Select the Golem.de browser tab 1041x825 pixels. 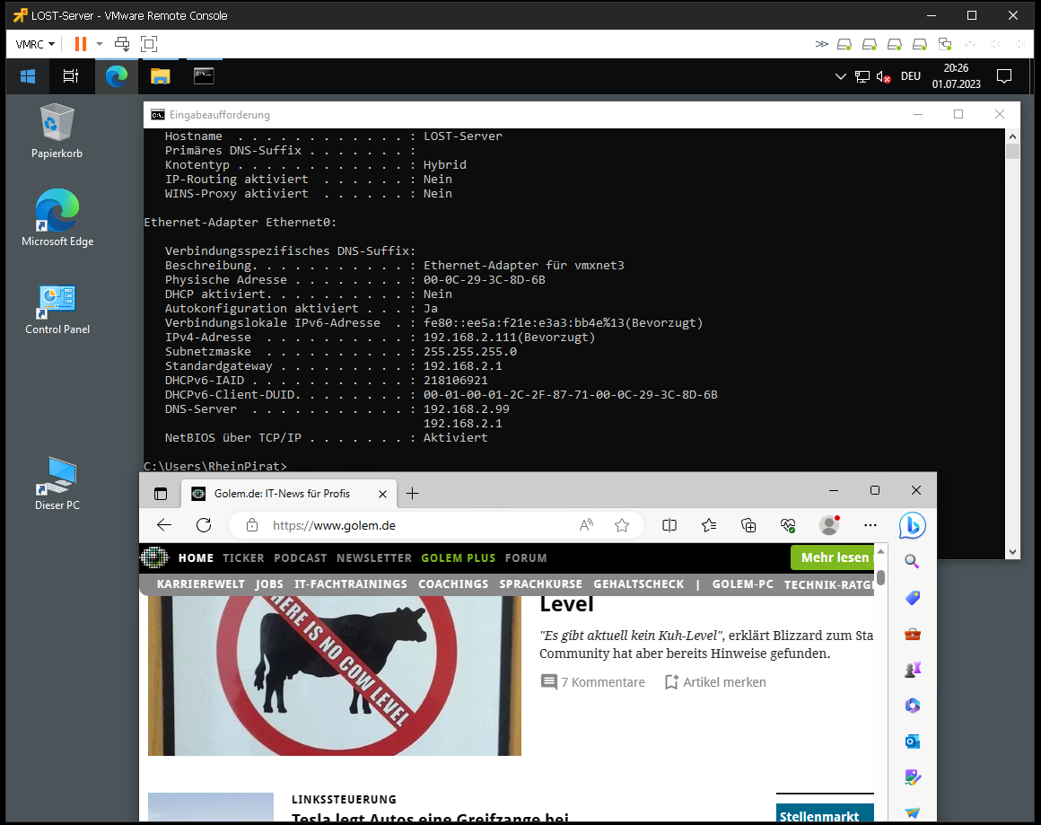point(289,494)
